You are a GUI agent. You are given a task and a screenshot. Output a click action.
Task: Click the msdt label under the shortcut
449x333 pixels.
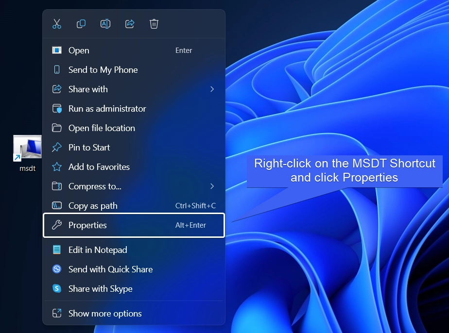tap(28, 168)
